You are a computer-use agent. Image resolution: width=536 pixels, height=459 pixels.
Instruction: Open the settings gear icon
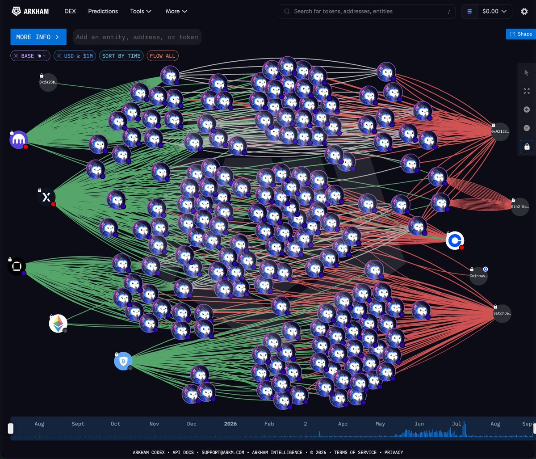point(524,12)
